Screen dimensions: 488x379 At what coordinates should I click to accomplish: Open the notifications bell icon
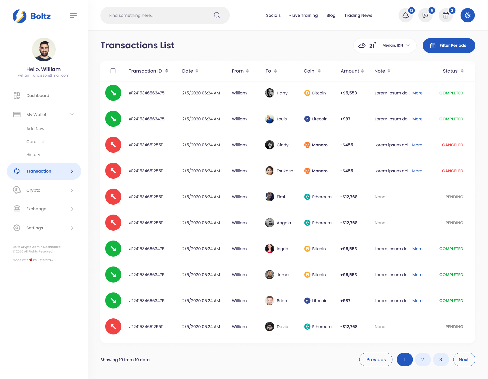click(x=405, y=15)
